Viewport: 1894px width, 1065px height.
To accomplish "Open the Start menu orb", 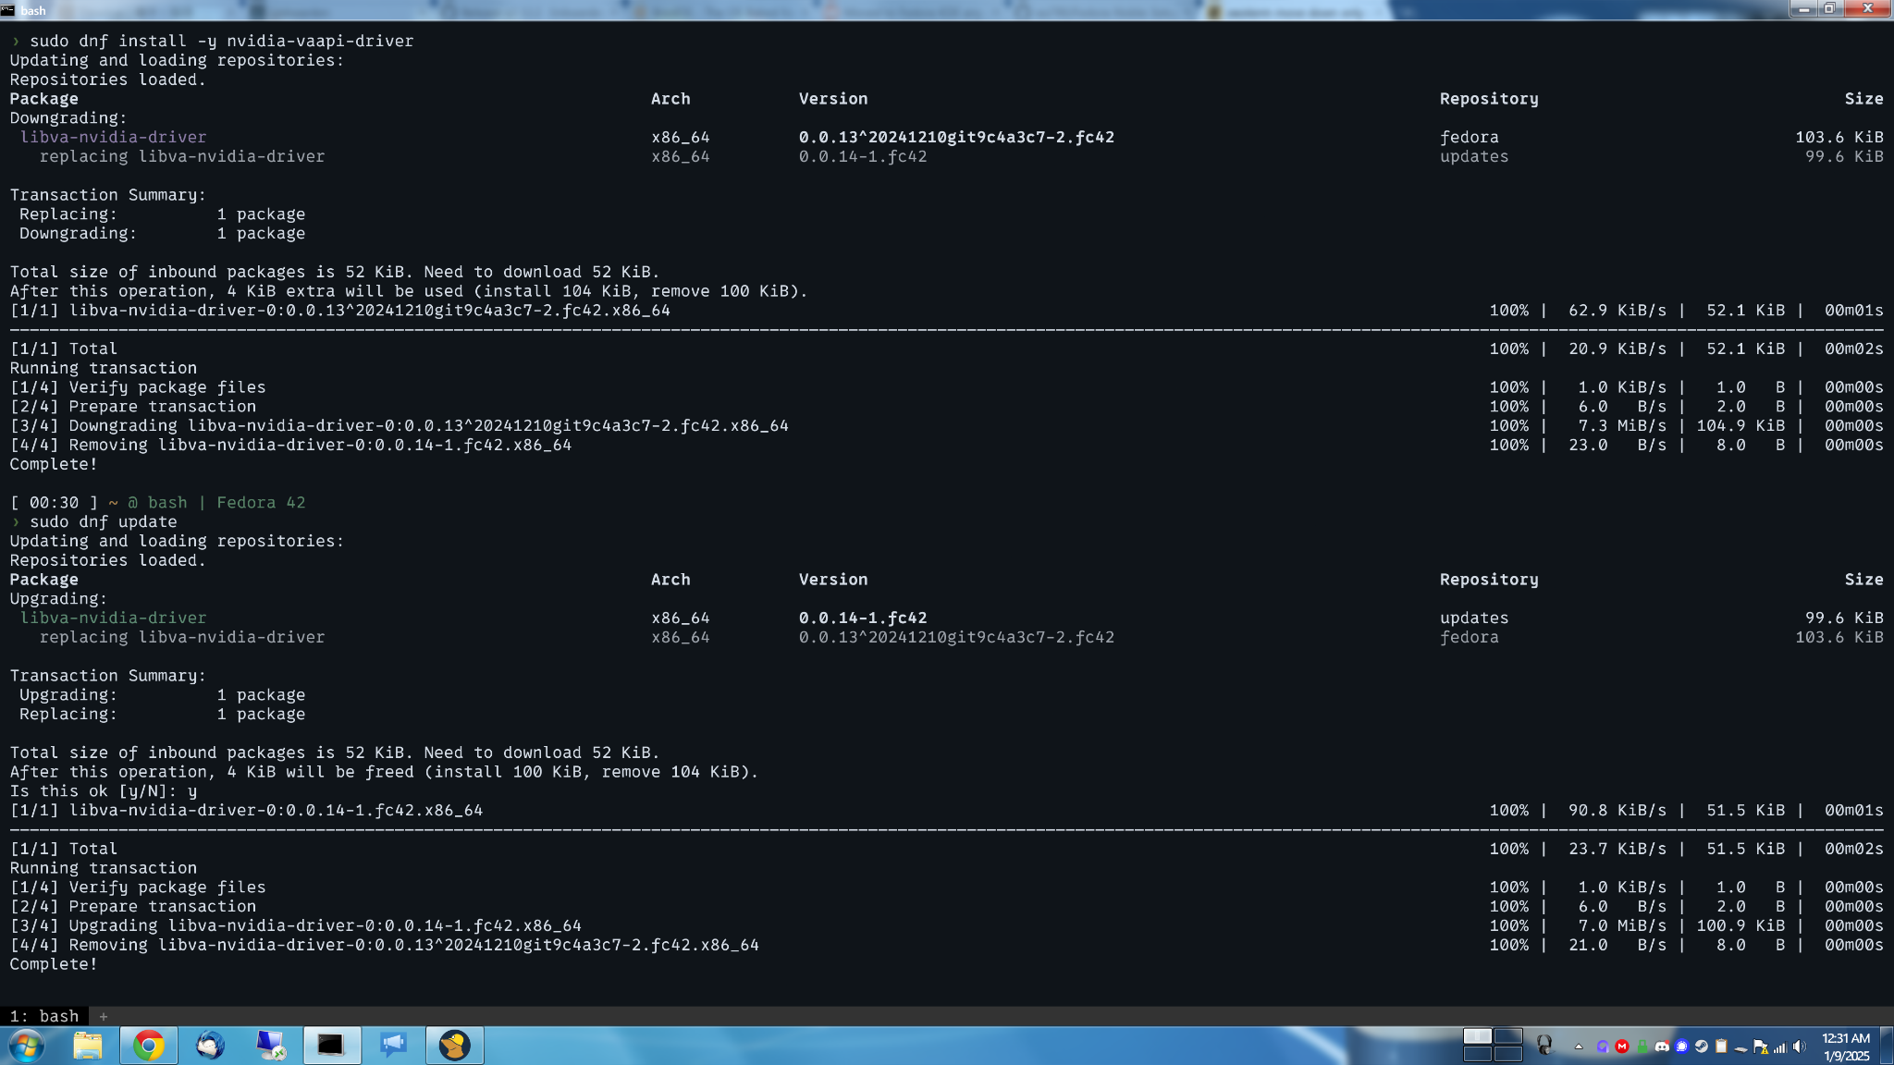I will coord(26,1046).
